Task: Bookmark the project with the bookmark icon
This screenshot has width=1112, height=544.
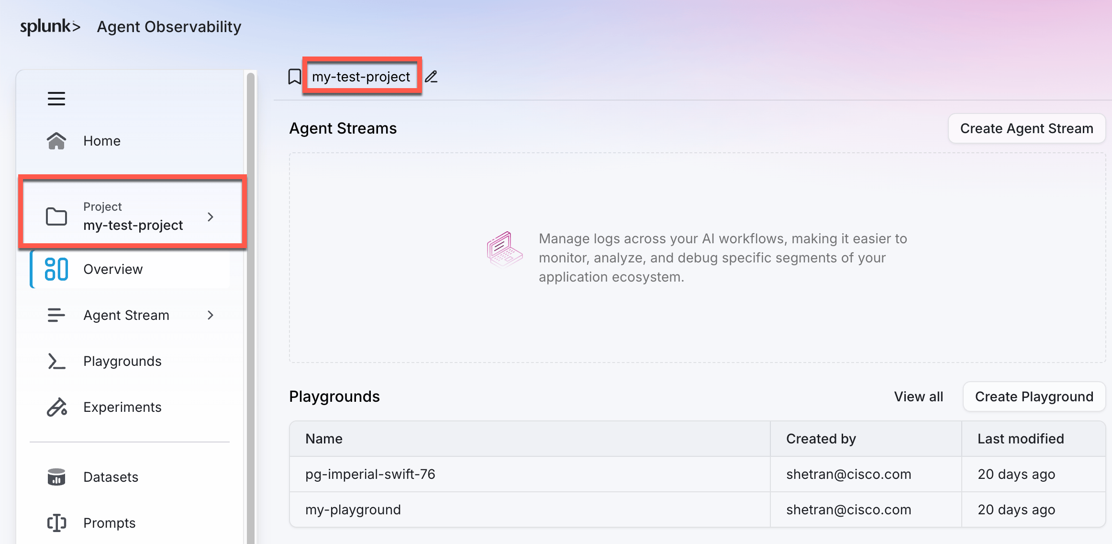Action: (x=294, y=77)
